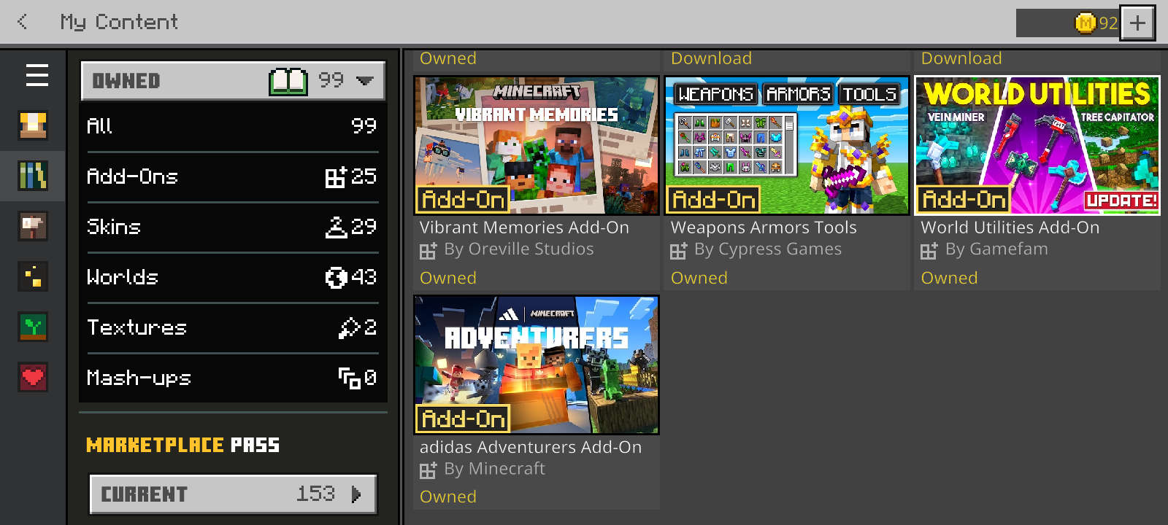Click the adidas Adventurers Add-On title

point(531,447)
